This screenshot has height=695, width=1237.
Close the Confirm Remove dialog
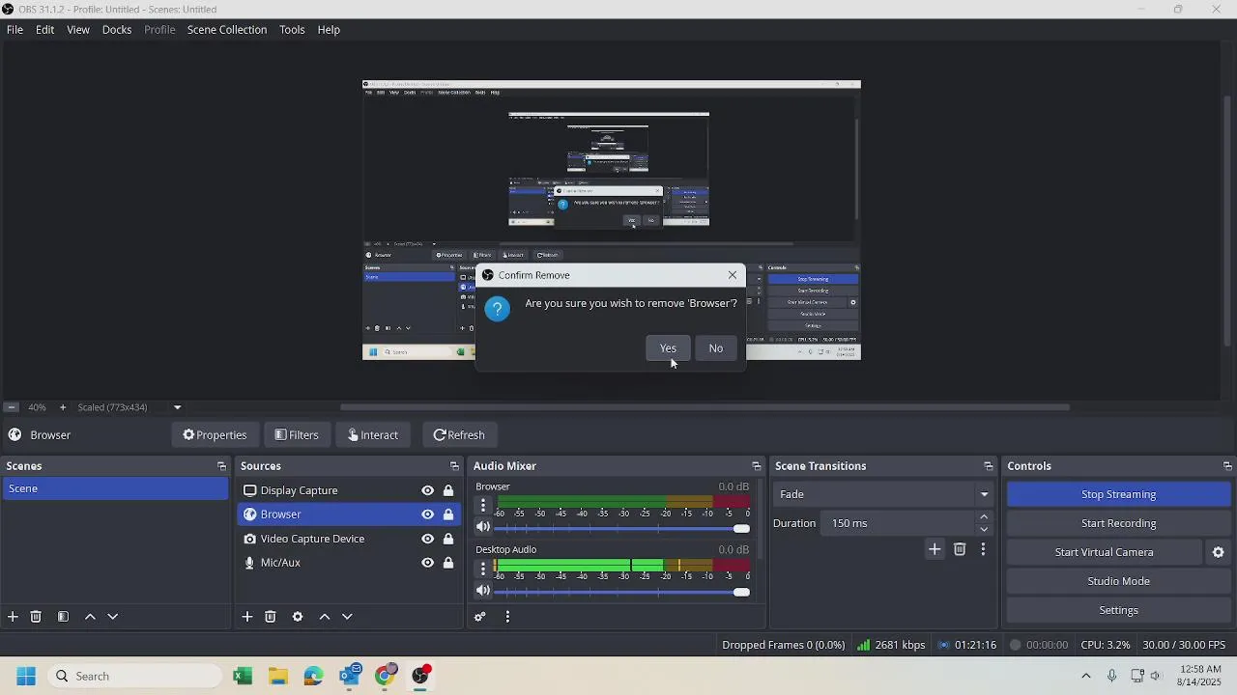click(x=733, y=275)
